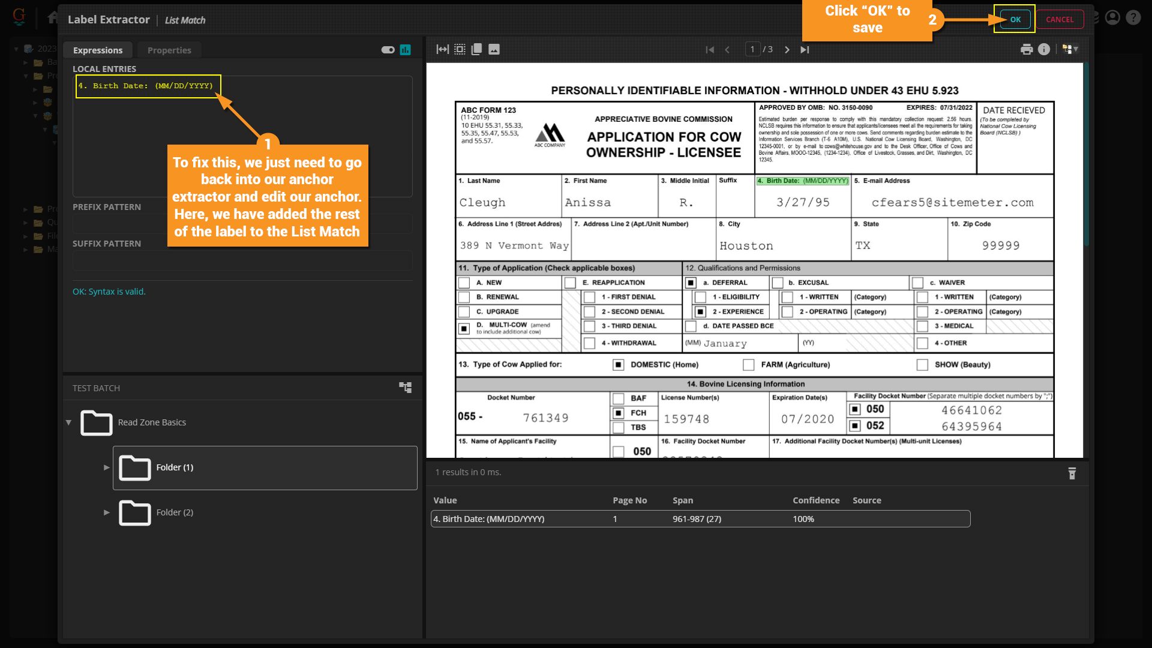Select the Expressions tab
The width and height of the screenshot is (1152, 648).
[98, 50]
